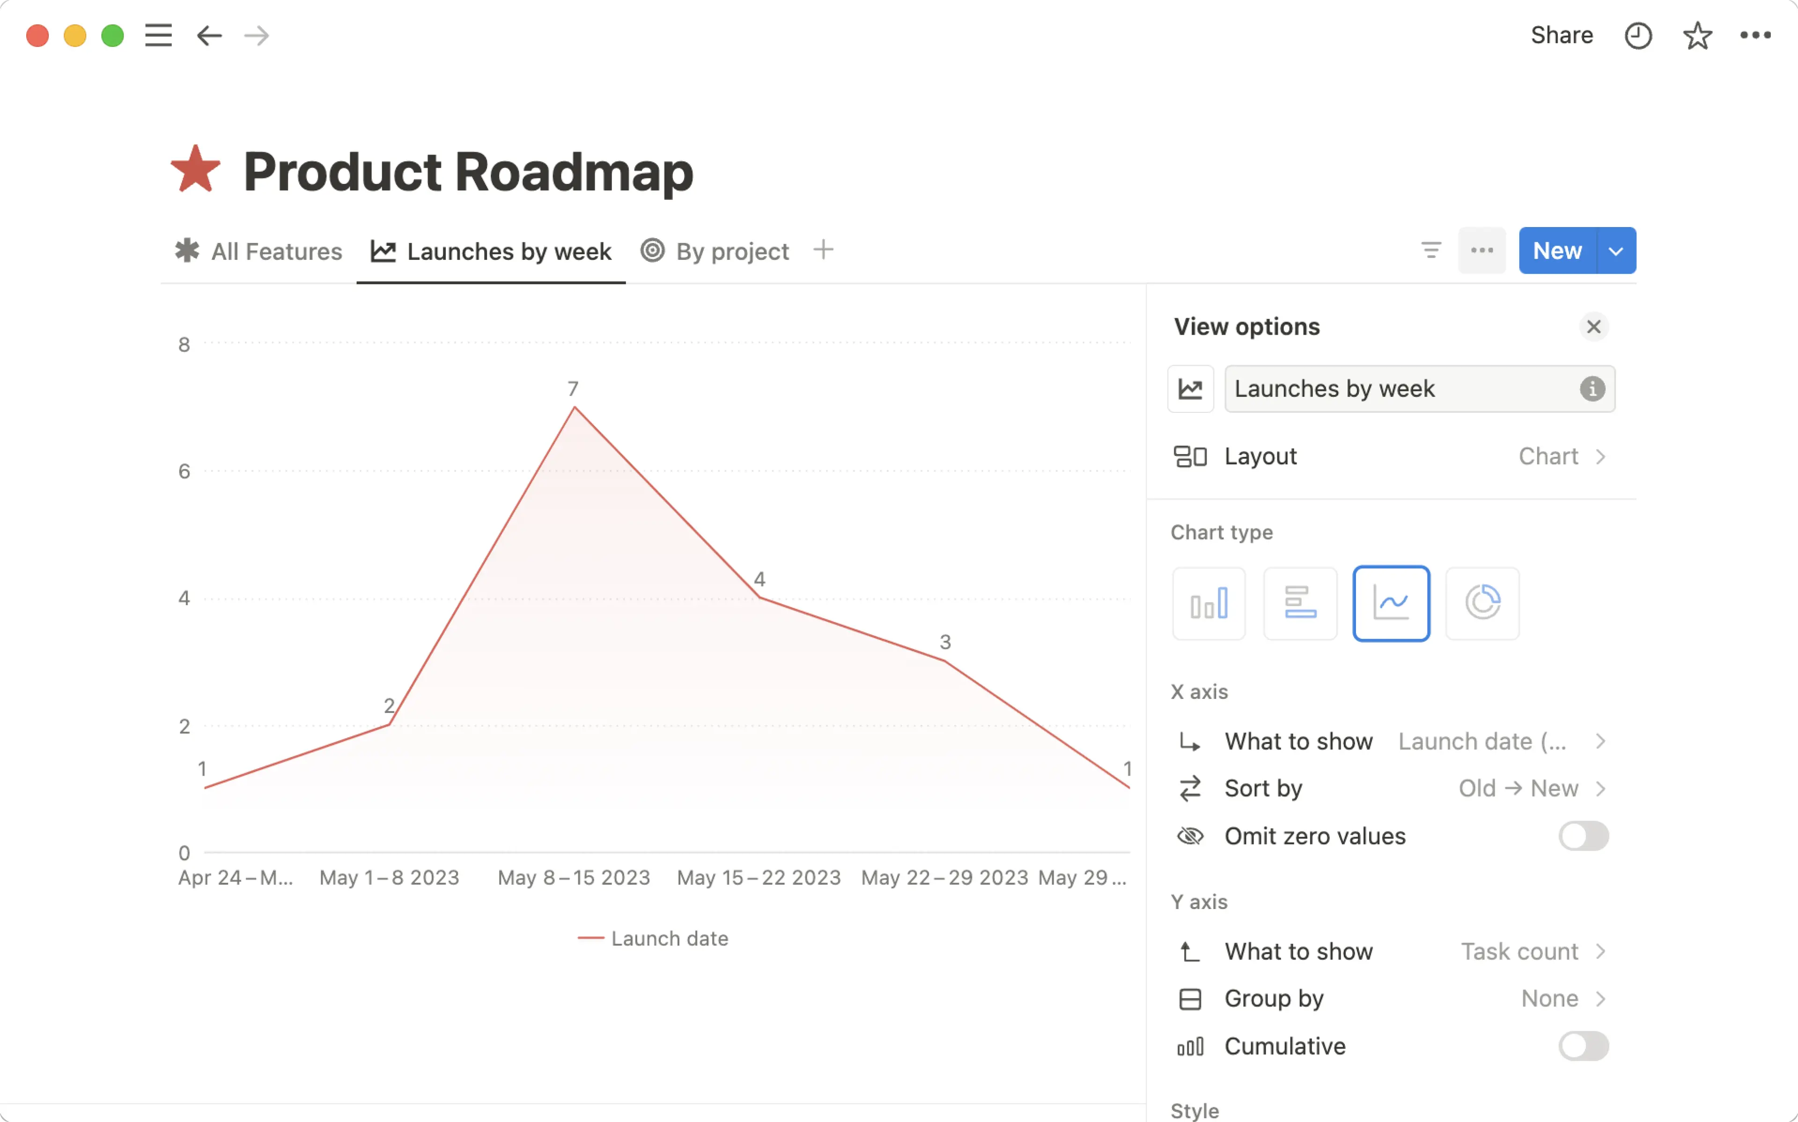
Task: Open the view's more options menu
Action: 1482,250
